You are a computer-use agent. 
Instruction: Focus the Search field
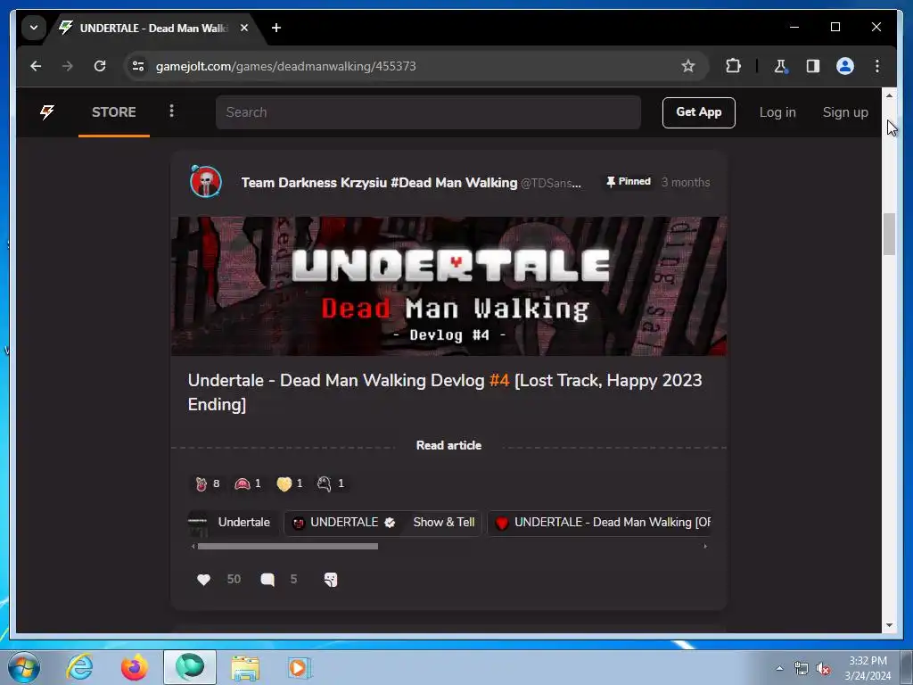click(x=428, y=112)
